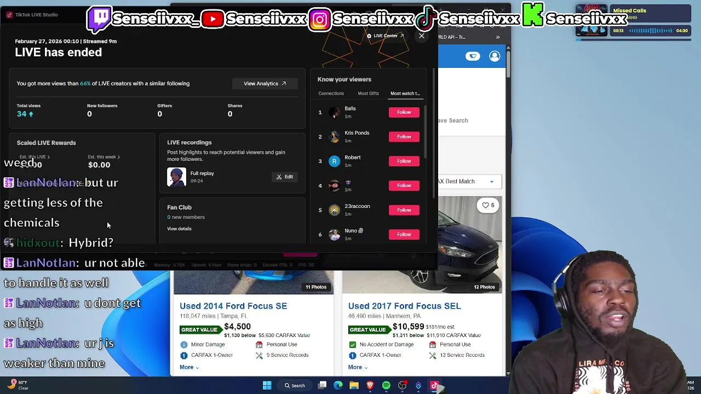701x394 pixels.
Task: Open Nuno viewer avatar
Action: [334, 234]
